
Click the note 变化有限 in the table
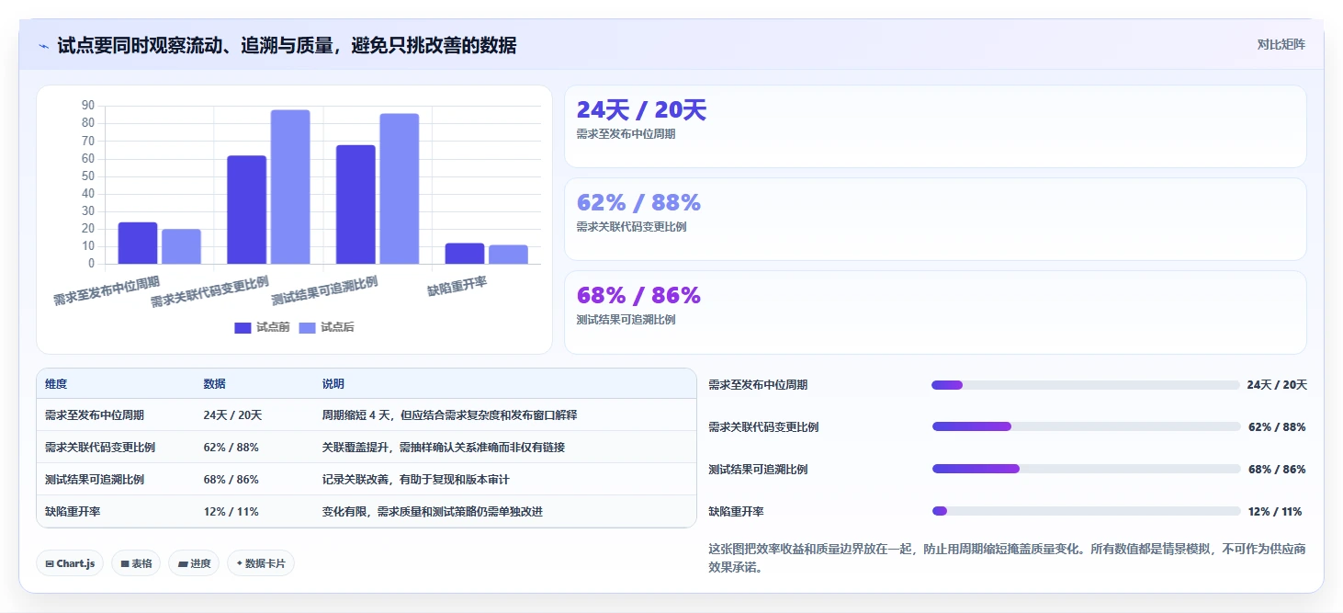(x=344, y=512)
